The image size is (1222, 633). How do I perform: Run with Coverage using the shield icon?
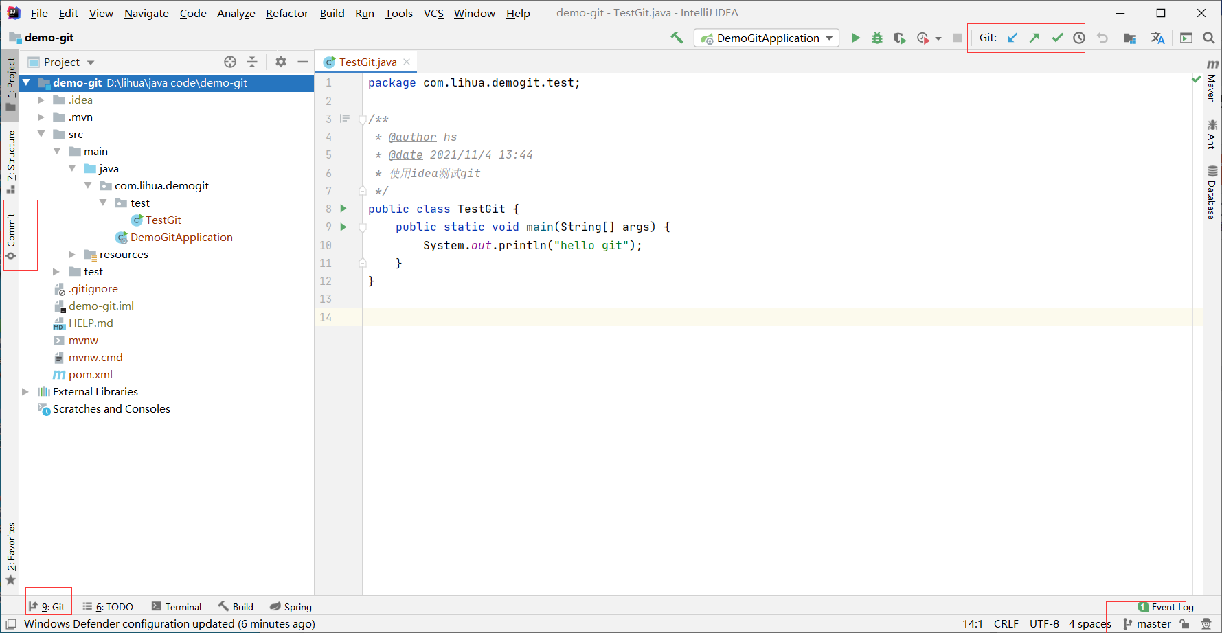[x=900, y=38]
